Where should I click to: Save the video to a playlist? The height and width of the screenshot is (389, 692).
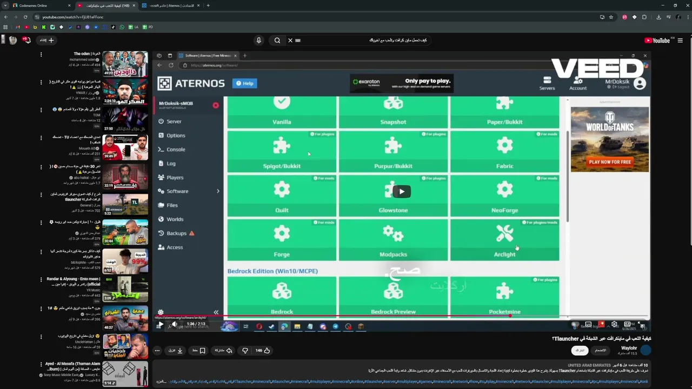[198, 351]
